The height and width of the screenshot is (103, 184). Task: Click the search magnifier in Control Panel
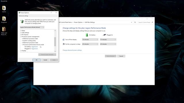click(x=152, y=22)
